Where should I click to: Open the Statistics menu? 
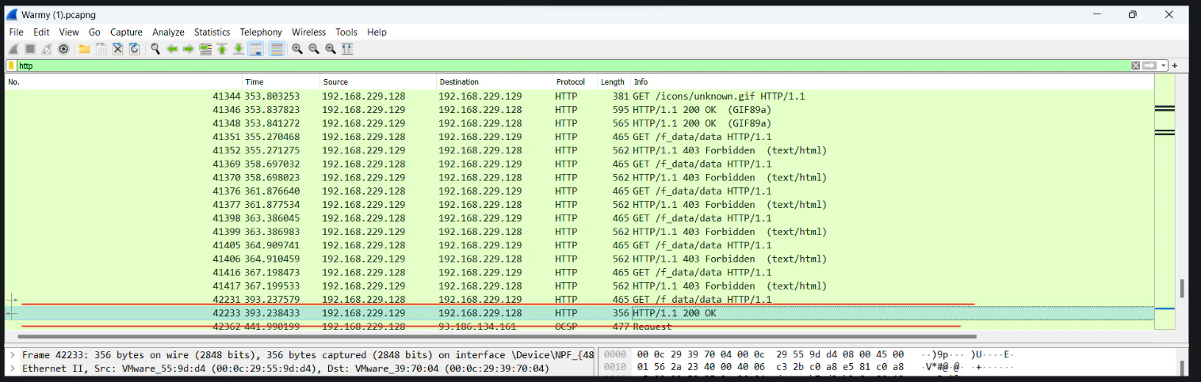(212, 32)
